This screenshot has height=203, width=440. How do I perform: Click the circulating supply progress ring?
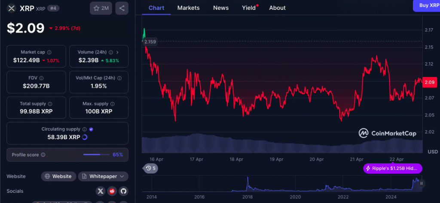(85, 137)
